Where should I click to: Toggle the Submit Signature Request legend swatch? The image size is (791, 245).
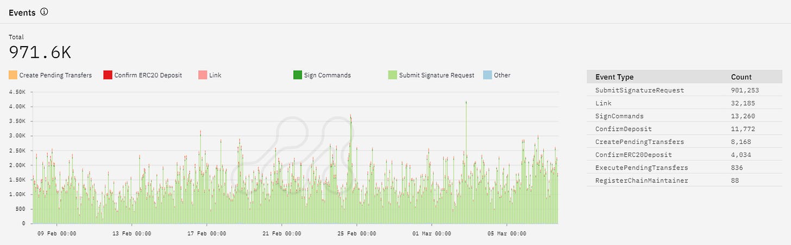coord(392,75)
